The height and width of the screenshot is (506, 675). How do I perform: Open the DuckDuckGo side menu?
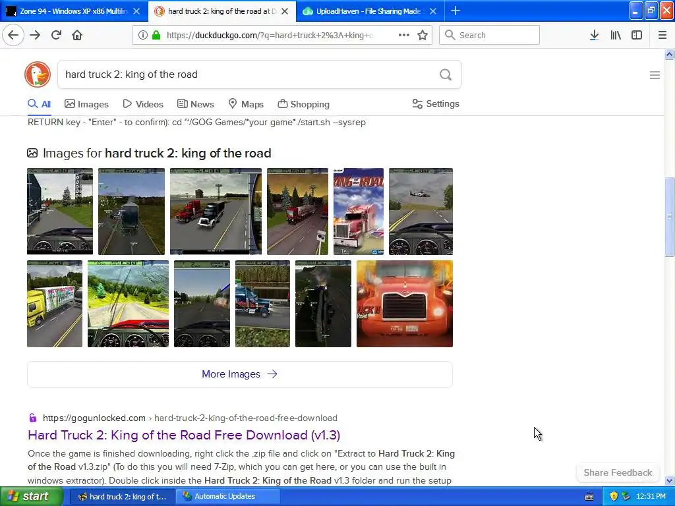[655, 75]
